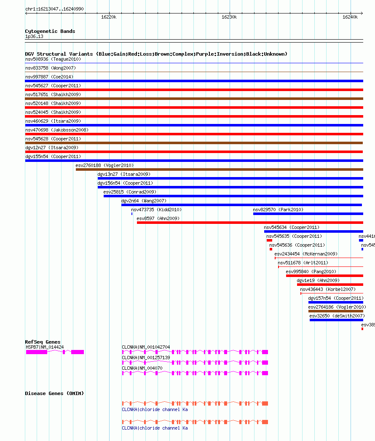
Task: Click nsv473735 (Kidd2010) label
Action: coord(156,210)
